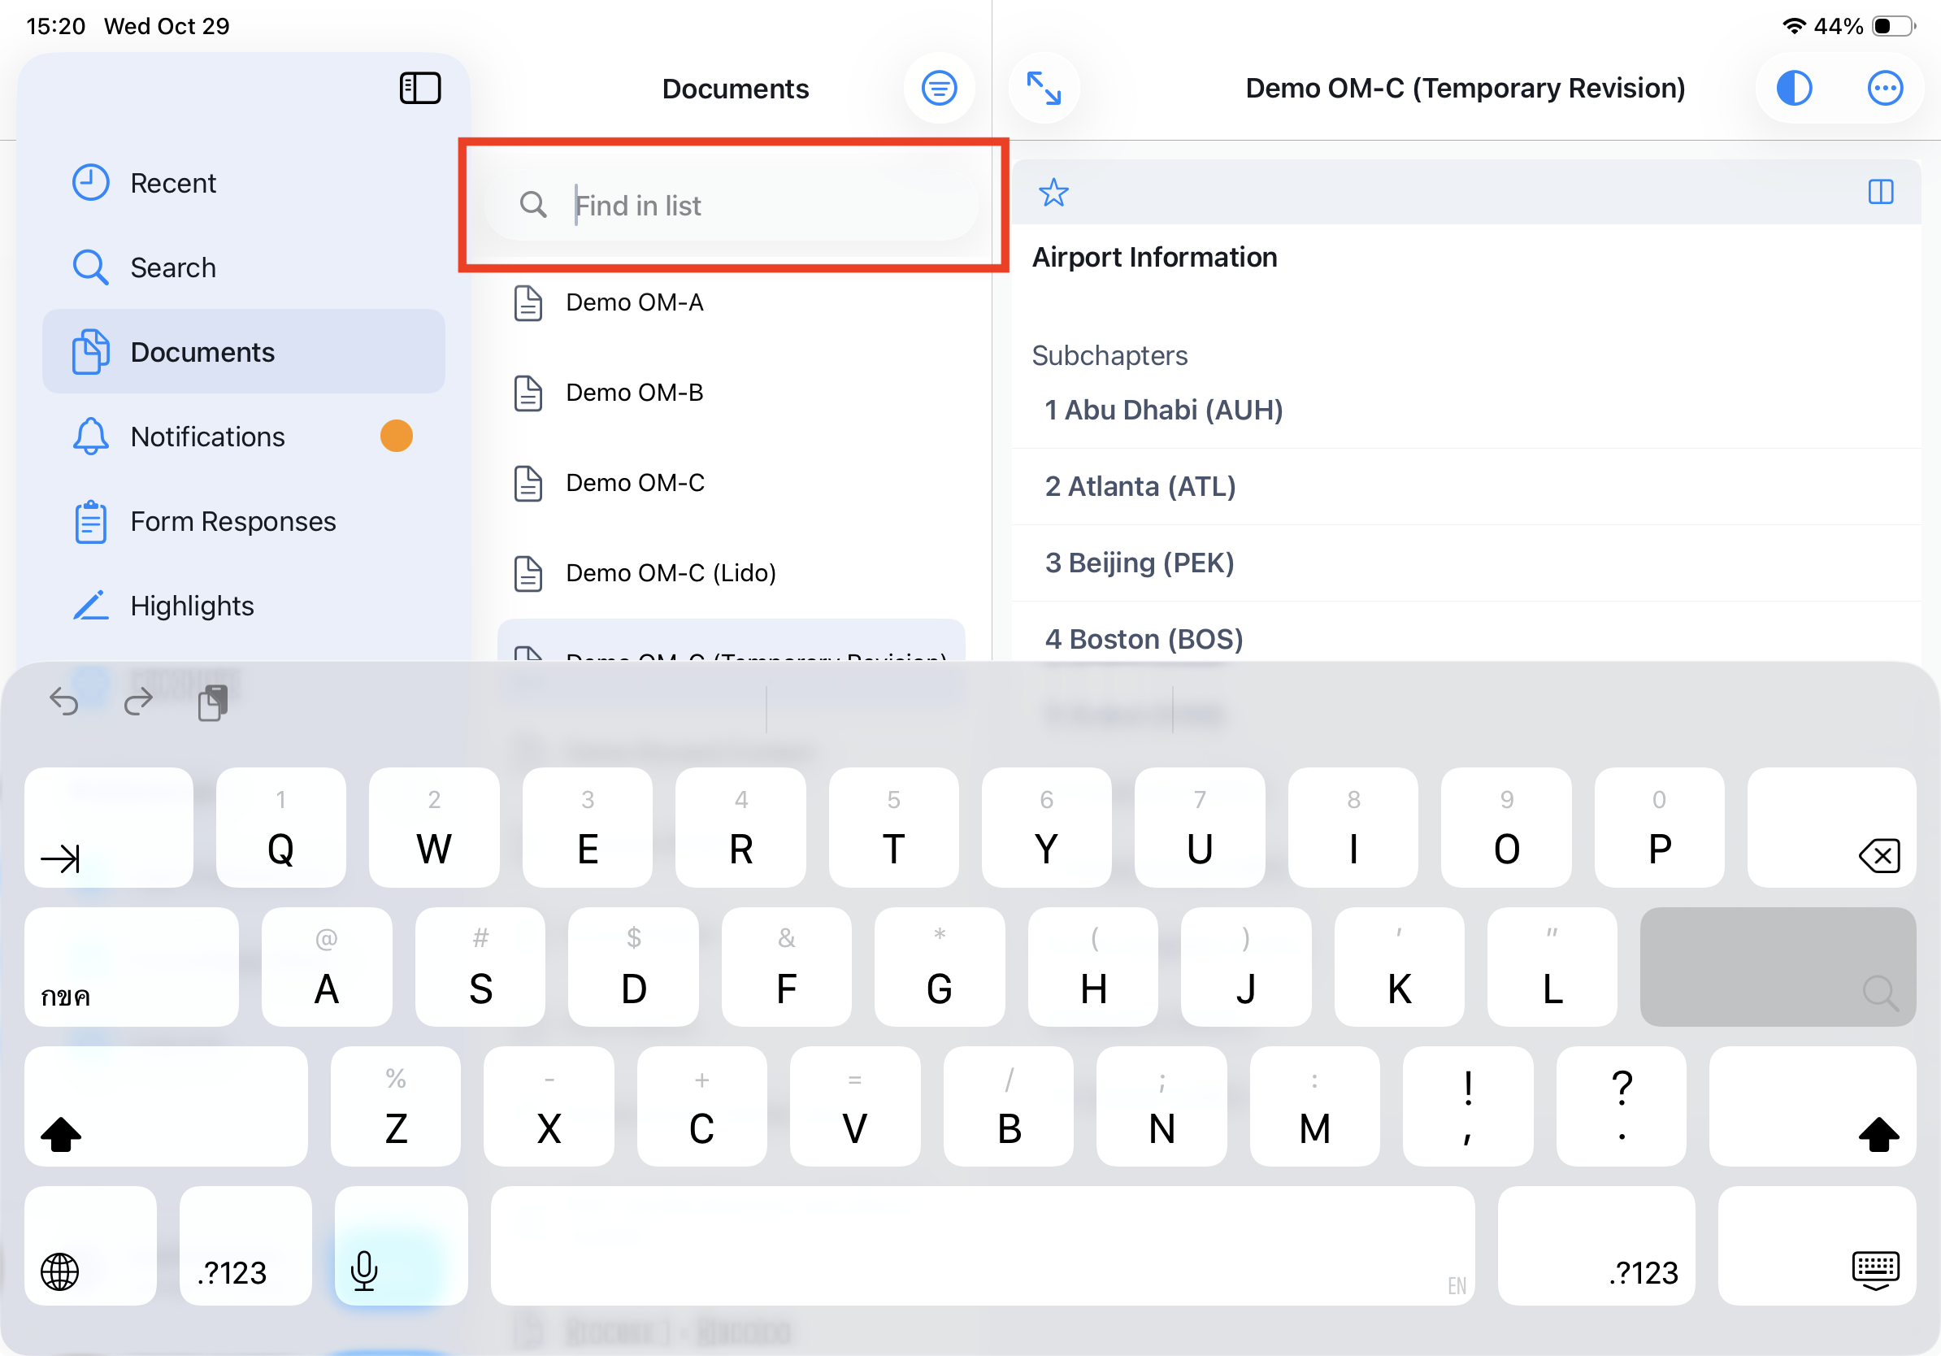Toggle the sidebar collapse icon
The width and height of the screenshot is (1941, 1356).
coord(419,88)
